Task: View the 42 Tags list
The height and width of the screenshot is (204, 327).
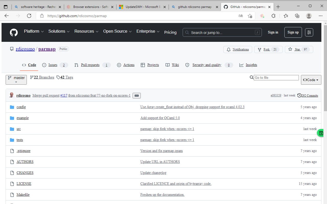Action: click(x=65, y=77)
